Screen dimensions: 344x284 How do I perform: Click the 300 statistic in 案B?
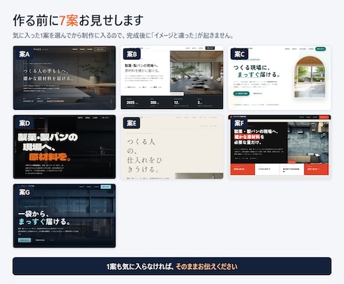pos(153,102)
